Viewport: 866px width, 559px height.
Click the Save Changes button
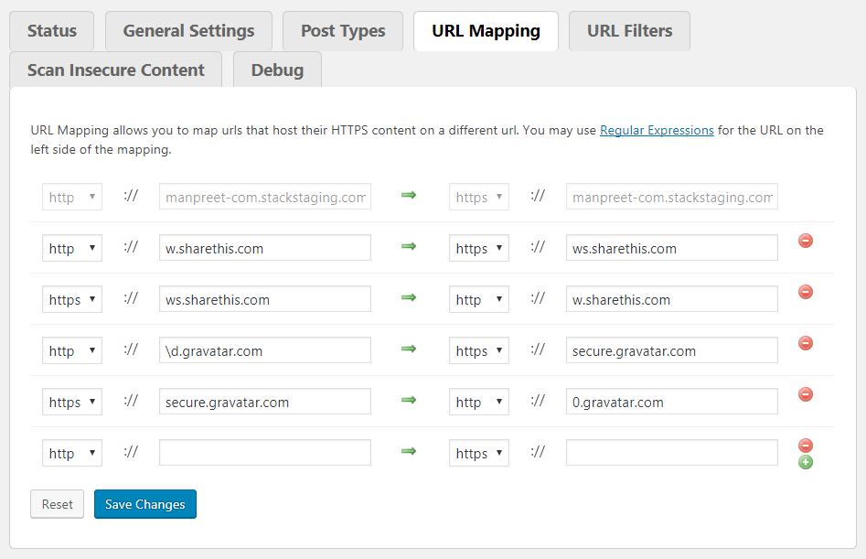144,504
